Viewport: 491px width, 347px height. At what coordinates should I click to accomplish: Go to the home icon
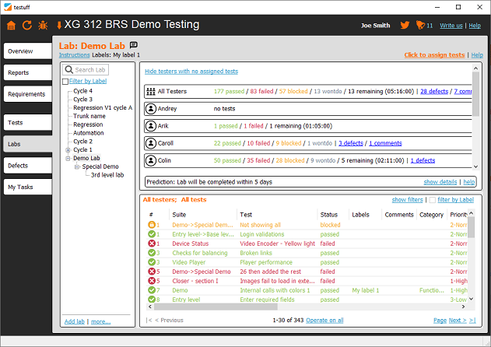pos(11,26)
